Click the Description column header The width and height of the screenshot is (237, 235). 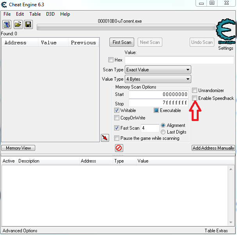pos(48,161)
